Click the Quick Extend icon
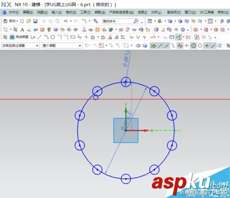 click(x=138, y=37)
